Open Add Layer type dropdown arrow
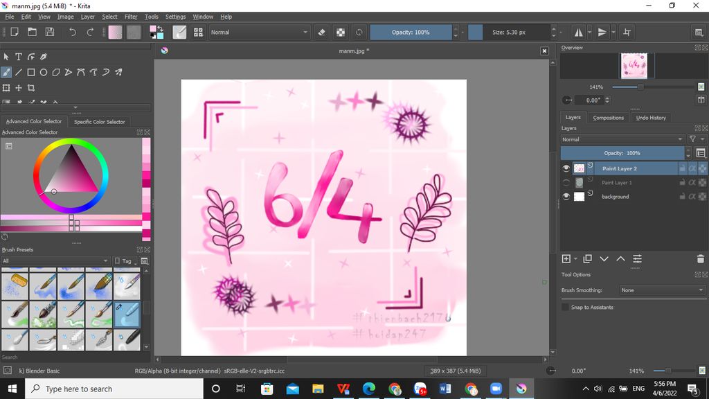This screenshot has width=709, height=399. tap(575, 259)
